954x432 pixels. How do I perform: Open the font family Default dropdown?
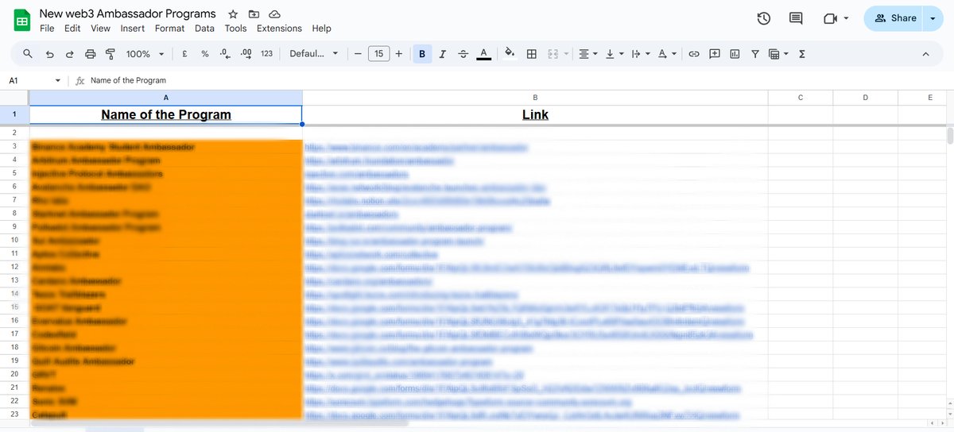[x=313, y=54]
